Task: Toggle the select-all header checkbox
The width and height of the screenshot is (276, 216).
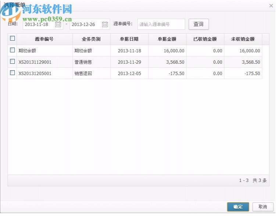Action: tap(12, 38)
